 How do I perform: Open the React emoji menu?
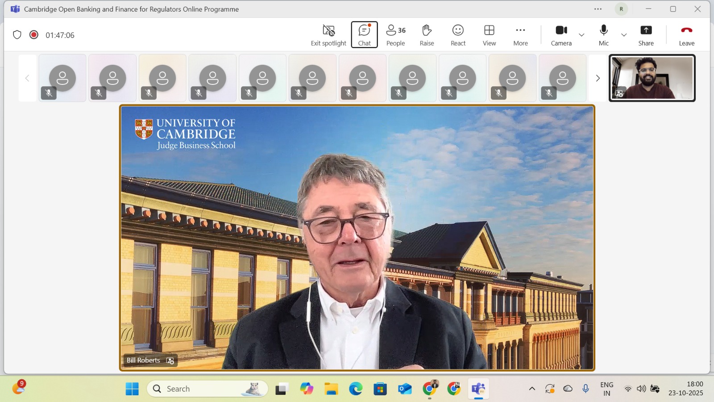pos(458,35)
